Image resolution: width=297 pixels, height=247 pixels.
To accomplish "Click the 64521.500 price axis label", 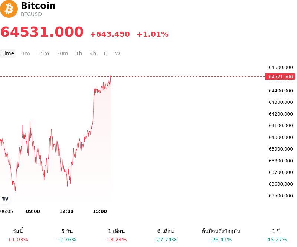I will pyautogui.click(x=280, y=77).
